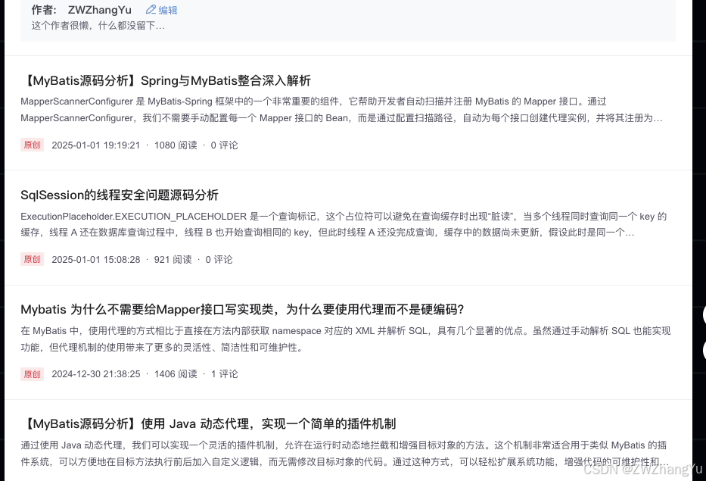Click the pencil edit icon beside ZWZhangYu

(151, 9)
